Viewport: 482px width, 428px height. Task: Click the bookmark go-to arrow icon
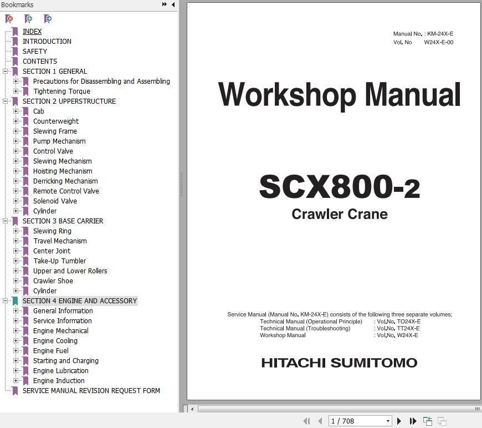click(x=47, y=19)
